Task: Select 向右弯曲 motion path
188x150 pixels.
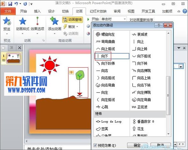Action: coord(105,85)
